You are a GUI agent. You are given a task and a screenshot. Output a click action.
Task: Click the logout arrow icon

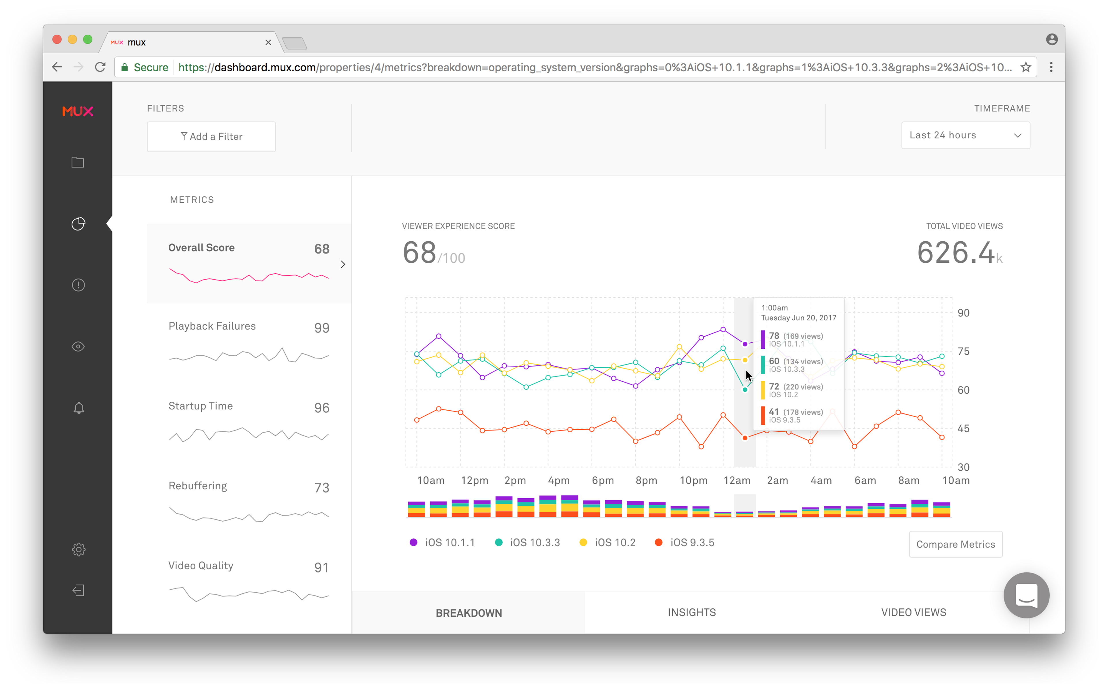pos(78,590)
